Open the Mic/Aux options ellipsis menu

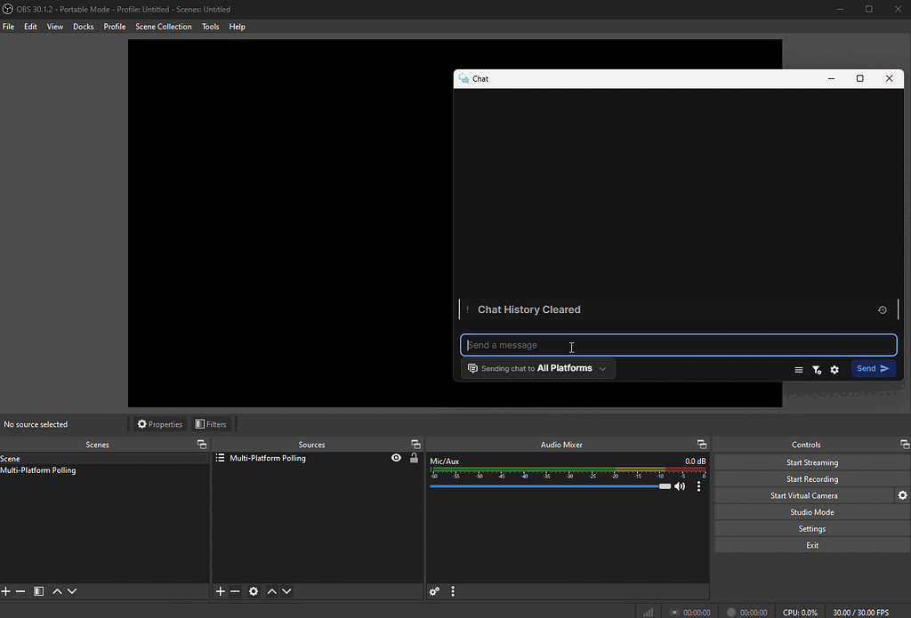click(x=698, y=486)
